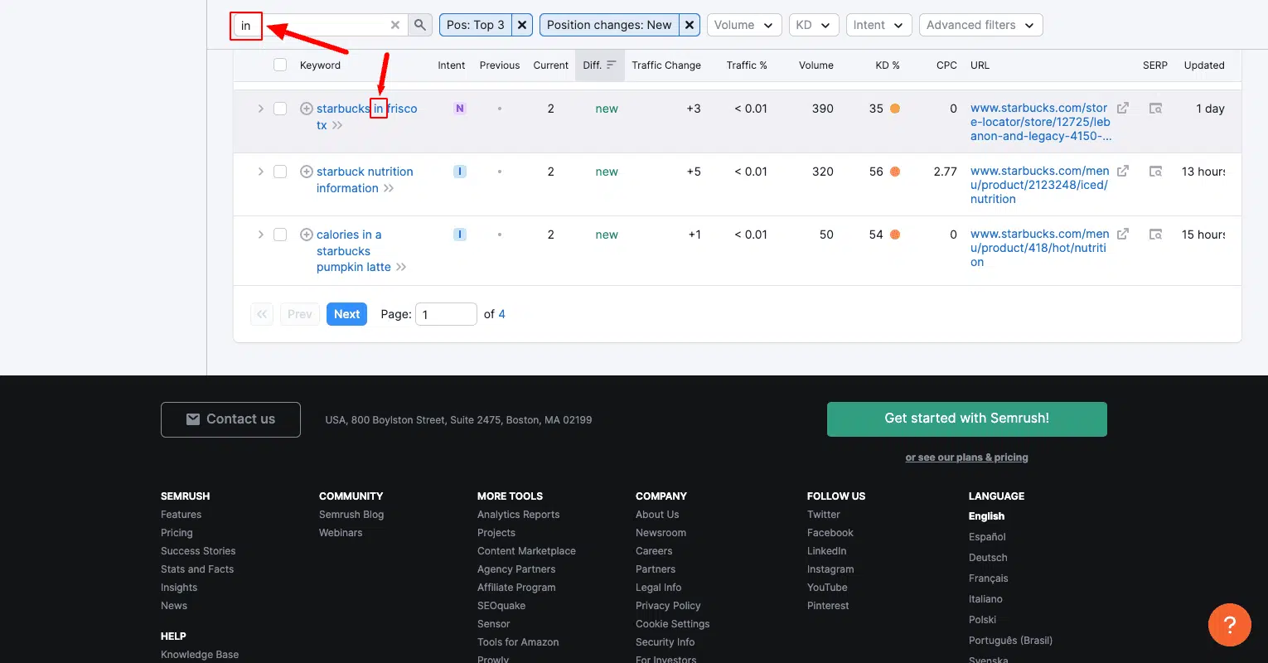The image size is (1268, 663).
Task: Open the plans & pricing link
Action: 966,457
